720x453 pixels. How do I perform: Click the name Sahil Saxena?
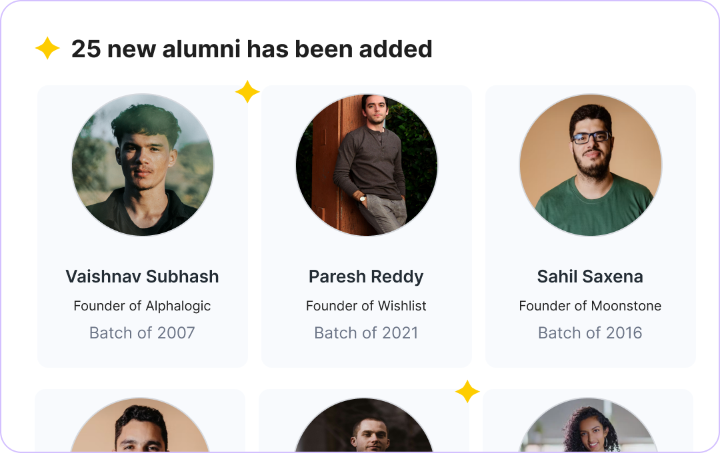tap(590, 276)
